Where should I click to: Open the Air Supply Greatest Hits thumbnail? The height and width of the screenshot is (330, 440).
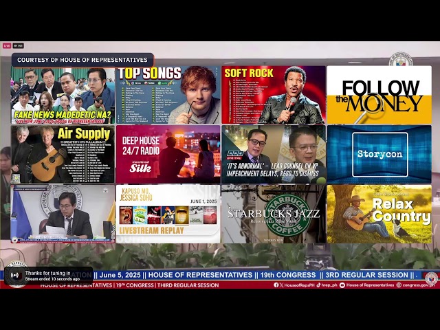point(63,154)
